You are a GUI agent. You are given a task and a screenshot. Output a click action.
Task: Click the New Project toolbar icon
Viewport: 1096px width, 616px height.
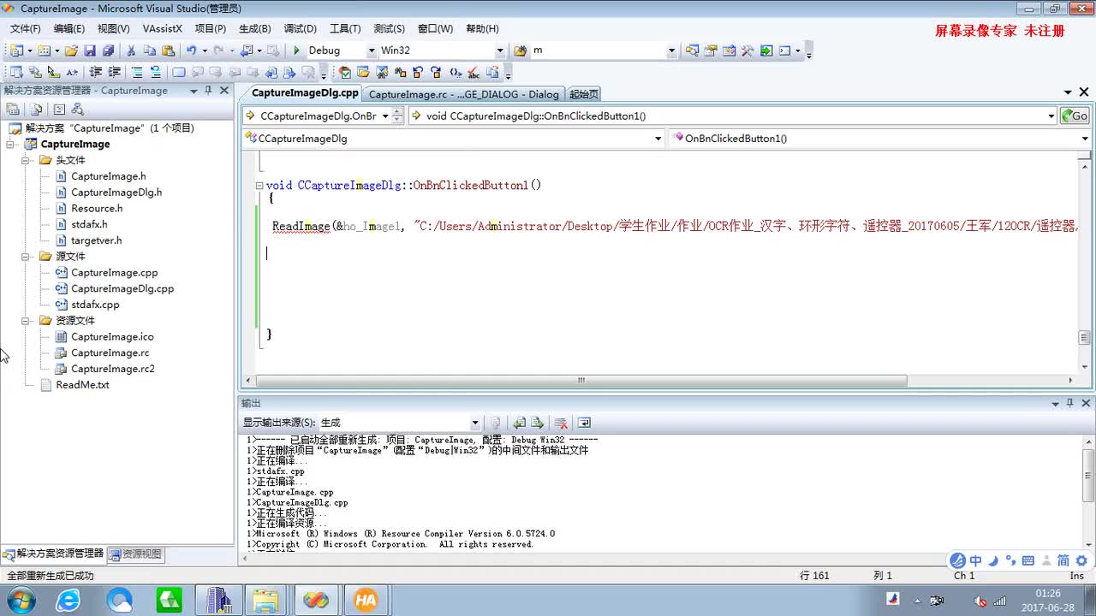point(15,50)
